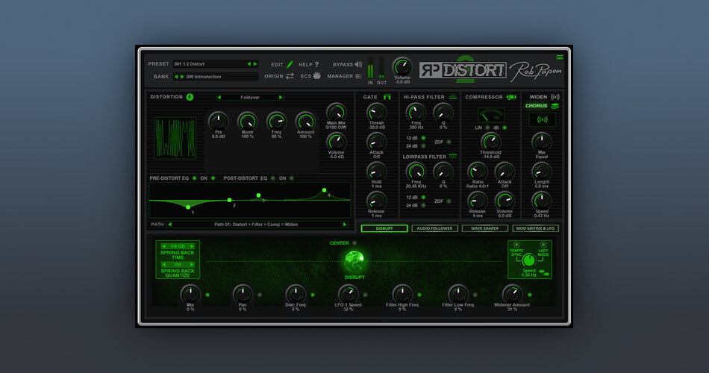This screenshot has width=709, height=373.
Task: Select previous signal path arrow
Action: [x=169, y=225]
